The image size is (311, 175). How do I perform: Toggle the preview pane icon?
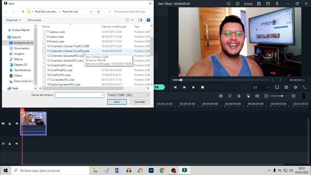pos(140,20)
